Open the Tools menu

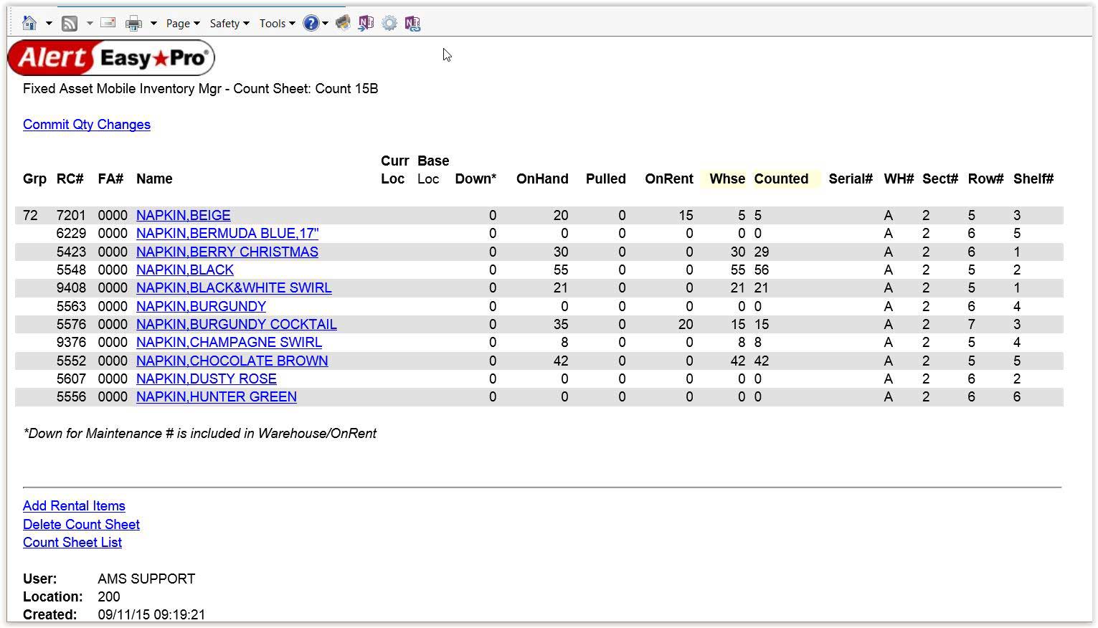pyautogui.click(x=277, y=24)
